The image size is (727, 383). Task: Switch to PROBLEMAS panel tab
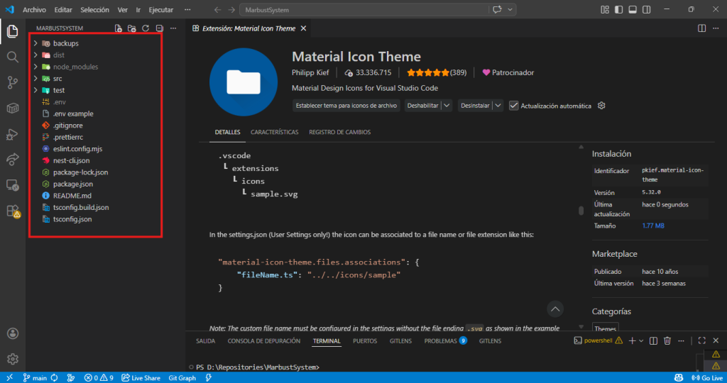[x=445, y=341]
